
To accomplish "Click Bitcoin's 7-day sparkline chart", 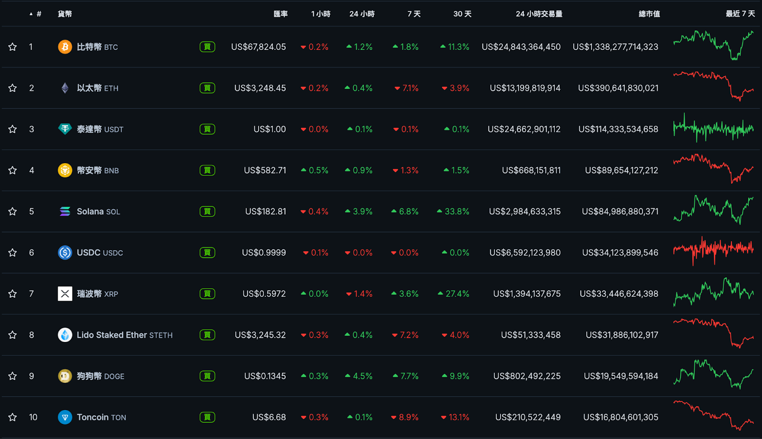I will (x=713, y=46).
